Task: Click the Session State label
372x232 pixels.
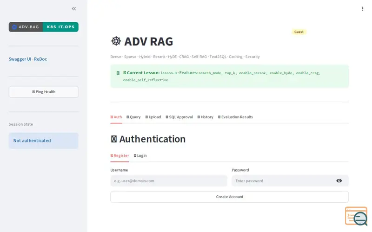Action: pos(21,124)
